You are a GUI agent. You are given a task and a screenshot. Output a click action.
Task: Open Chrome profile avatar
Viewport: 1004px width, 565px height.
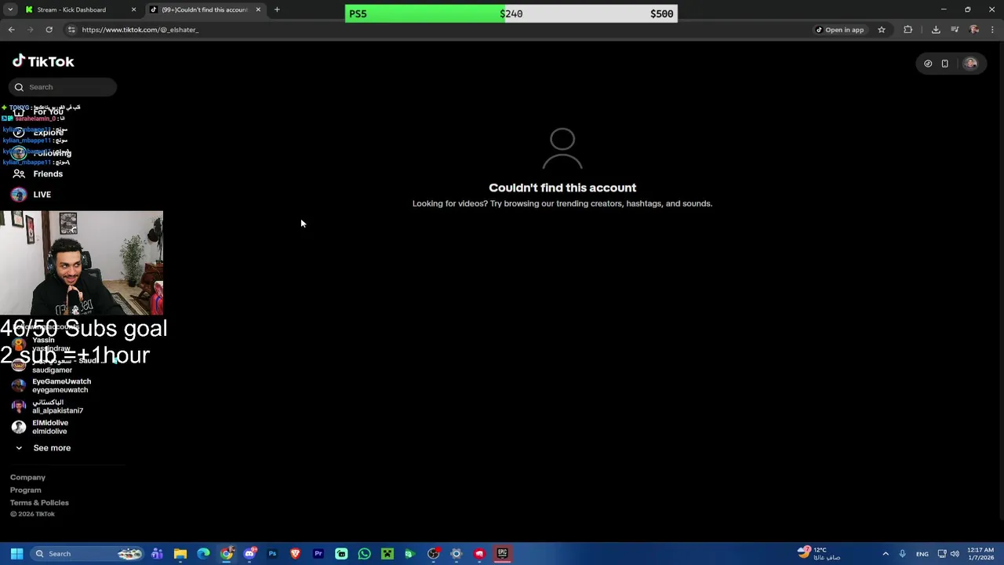pyautogui.click(x=974, y=30)
